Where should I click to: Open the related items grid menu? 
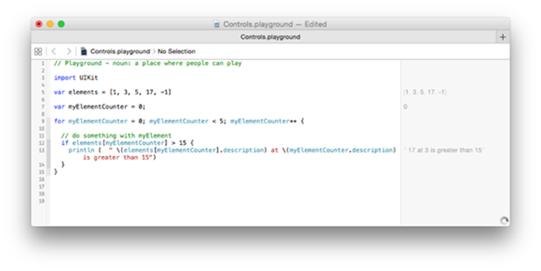pyautogui.click(x=38, y=52)
